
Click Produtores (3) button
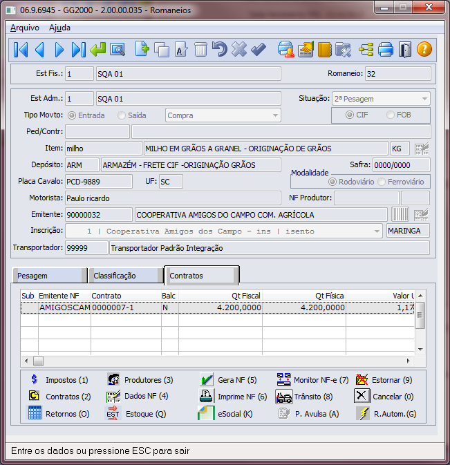click(x=140, y=380)
